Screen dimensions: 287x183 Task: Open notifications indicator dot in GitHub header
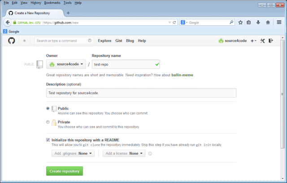[24, 41]
